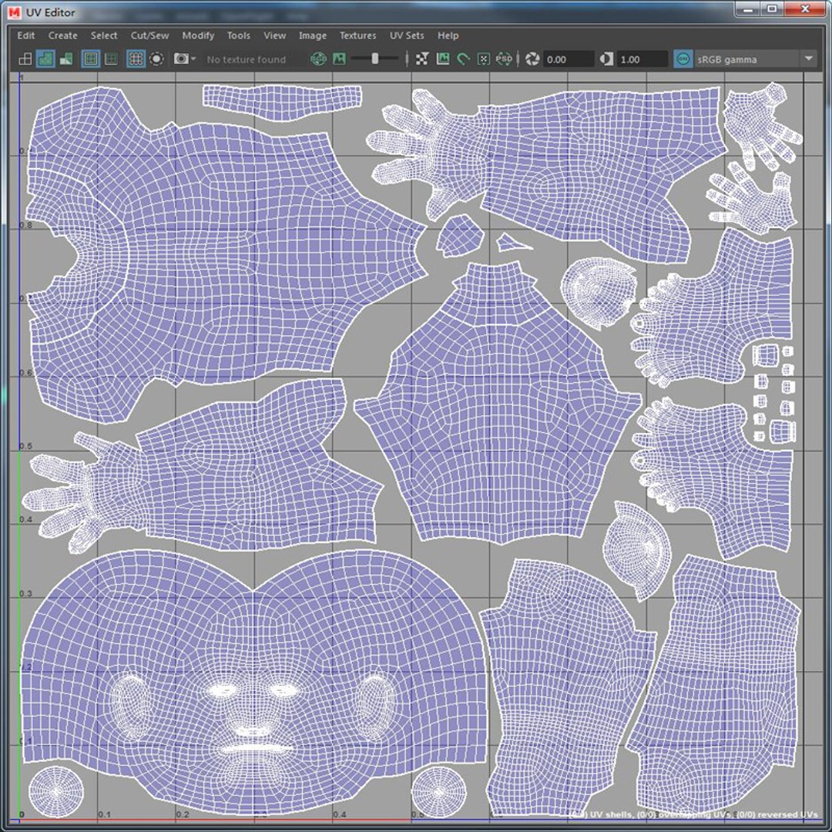Toggle the view transform button
The width and height of the screenshot is (832, 832).
coord(683,59)
